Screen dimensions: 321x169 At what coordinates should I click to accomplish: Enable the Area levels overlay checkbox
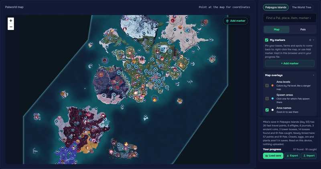point(267,85)
